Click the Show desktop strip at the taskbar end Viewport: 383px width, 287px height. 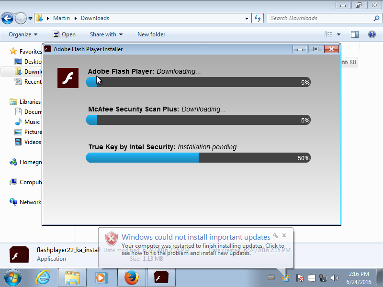[x=379, y=278]
